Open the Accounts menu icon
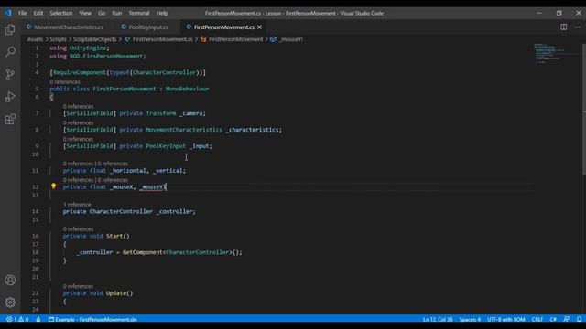Screen dimensions: 586x329 coord(10,280)
